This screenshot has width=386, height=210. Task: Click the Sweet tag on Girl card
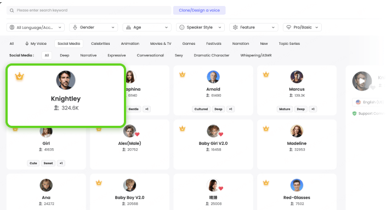[x=48, y=163]
